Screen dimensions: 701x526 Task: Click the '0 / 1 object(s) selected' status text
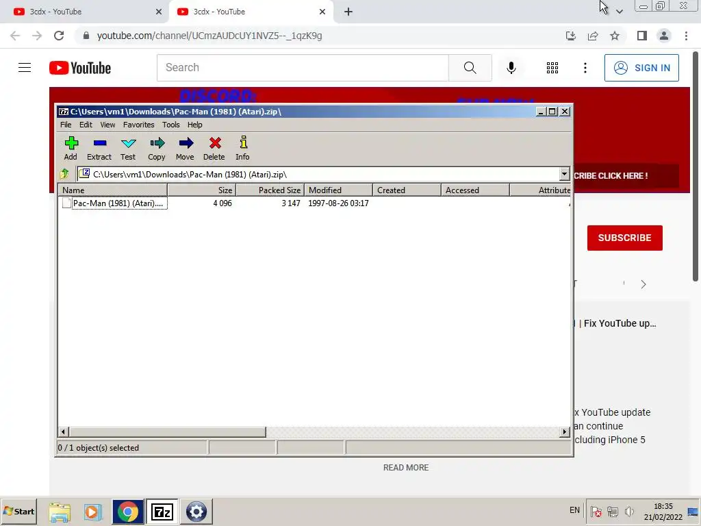point(99,448)
